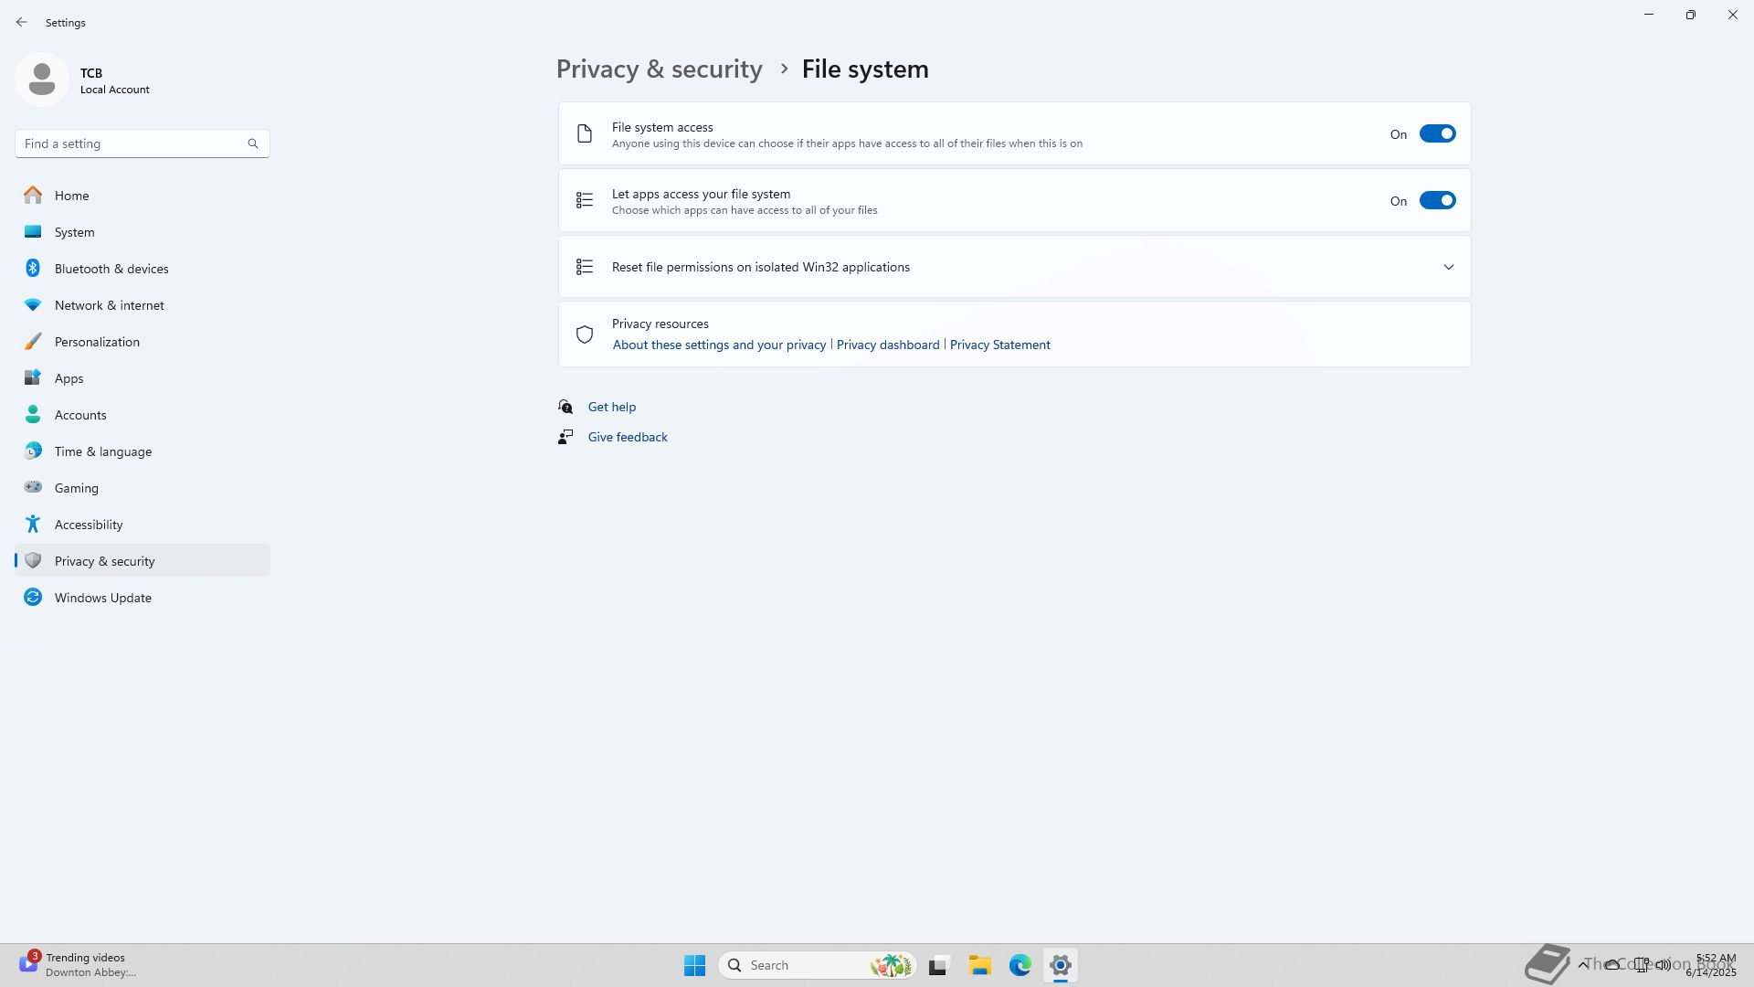The image size is (1754, 987).
Task: Open the Network & internet section
Action: pos(109,305)
